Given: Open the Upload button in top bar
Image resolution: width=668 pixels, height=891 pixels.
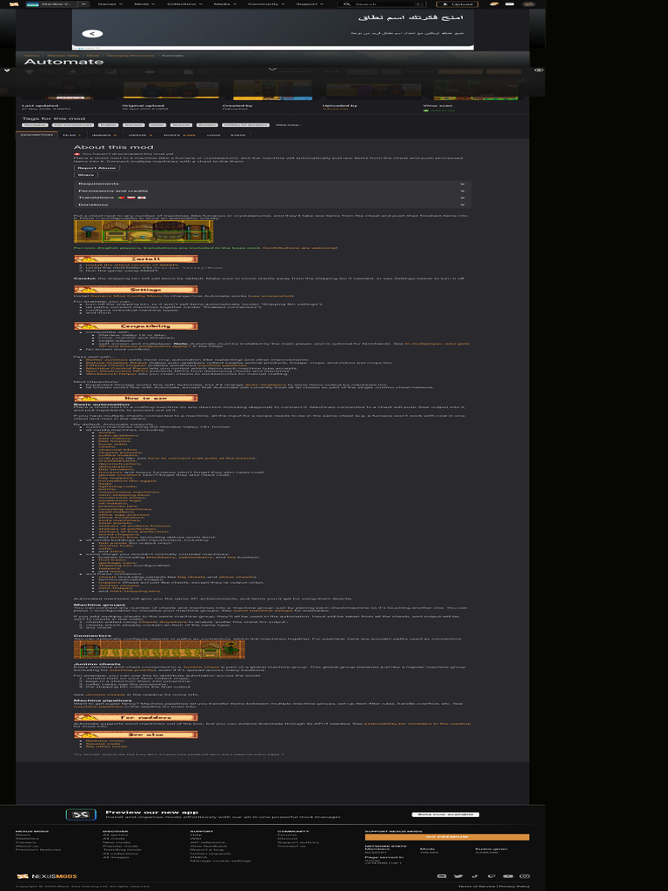Looking at the screenshot, I should pyautogui.click(x=455, y=4).
